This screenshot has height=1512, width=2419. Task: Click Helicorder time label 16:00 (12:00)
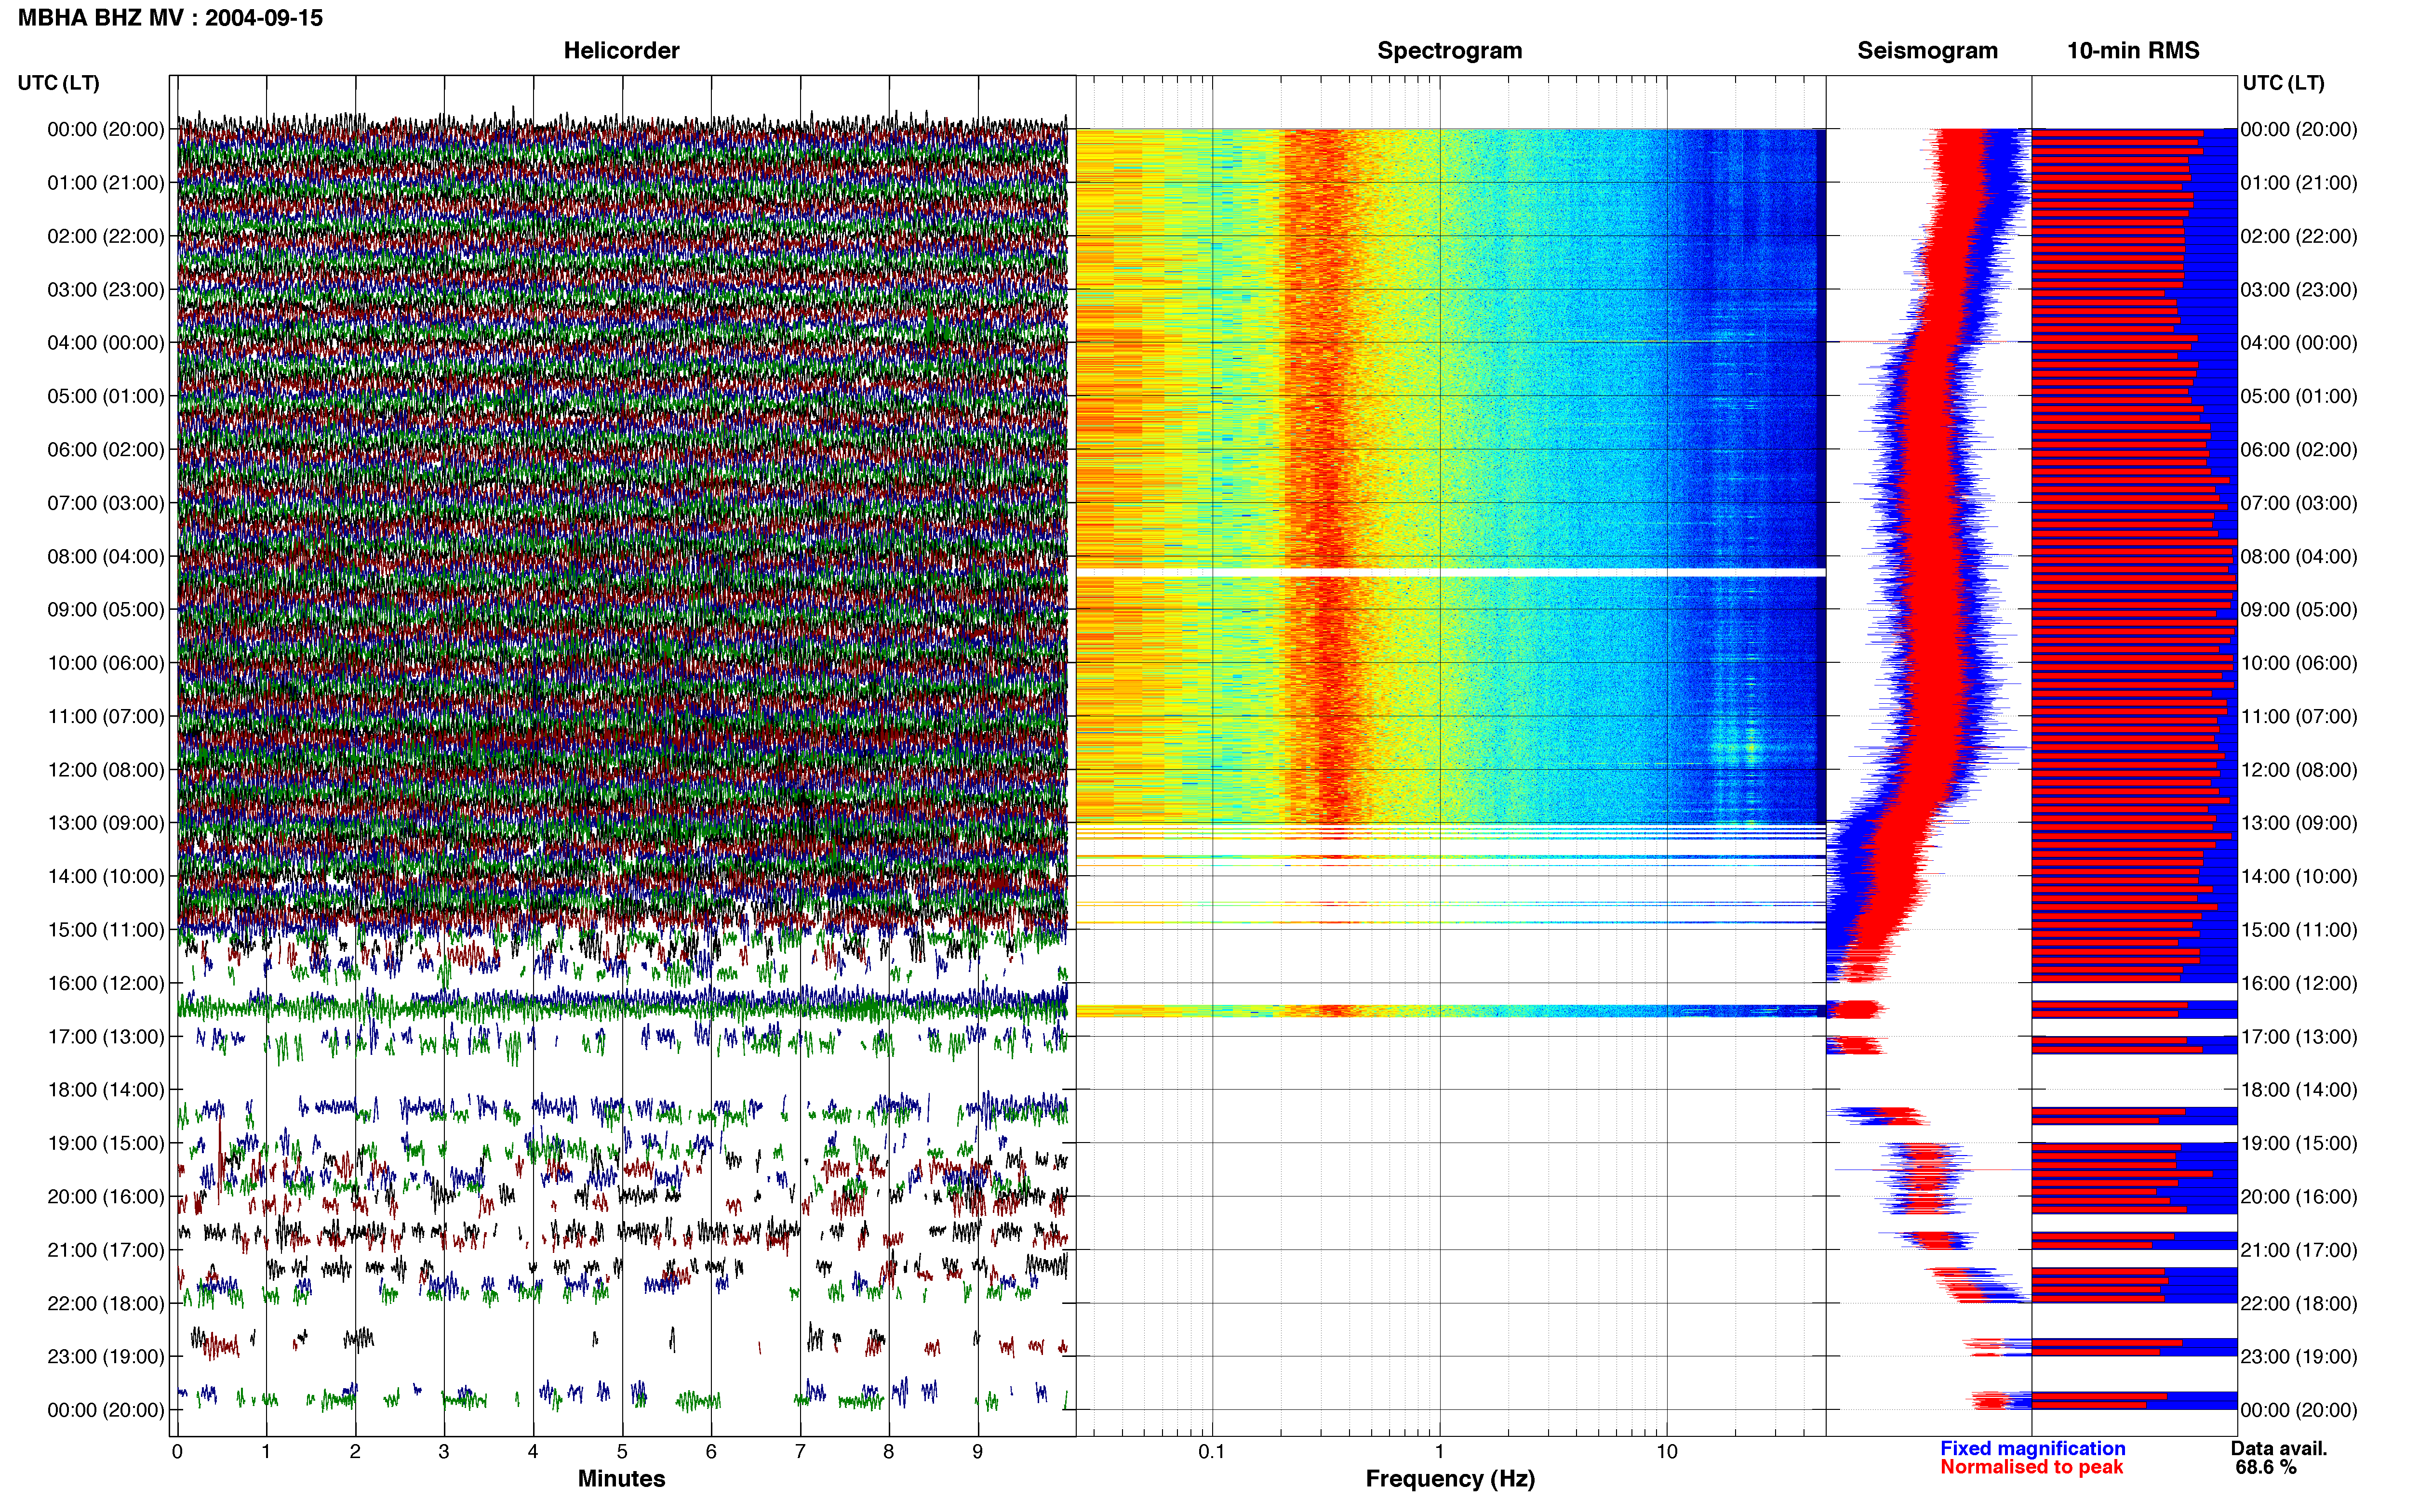106,983
